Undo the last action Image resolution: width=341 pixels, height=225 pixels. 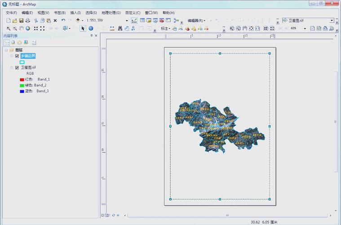pyautogui.click(x=63, y=20)
